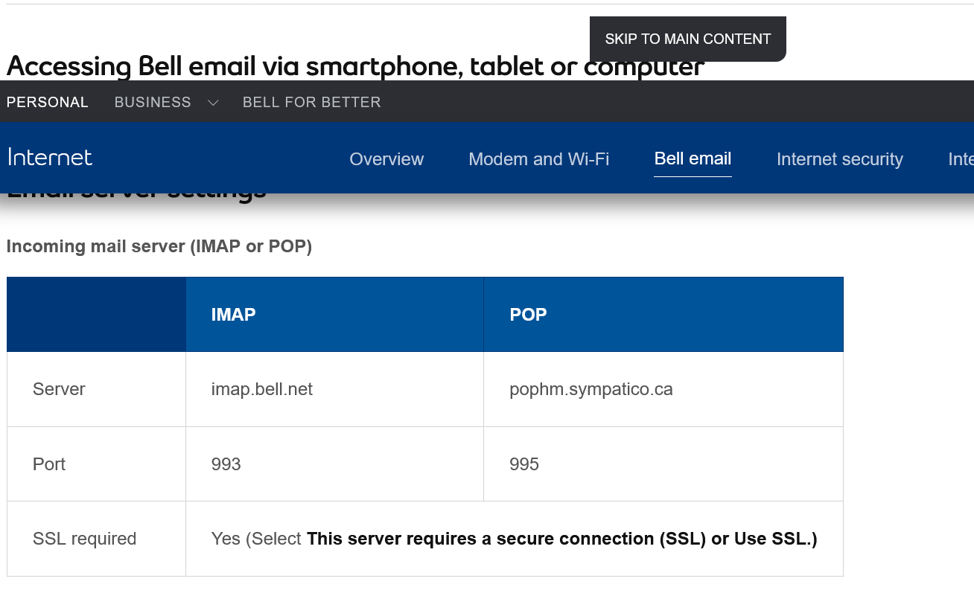Click the partially visible tab after Internet security
The height and width of the screenshot is (593, 974).
coord(961,159)
